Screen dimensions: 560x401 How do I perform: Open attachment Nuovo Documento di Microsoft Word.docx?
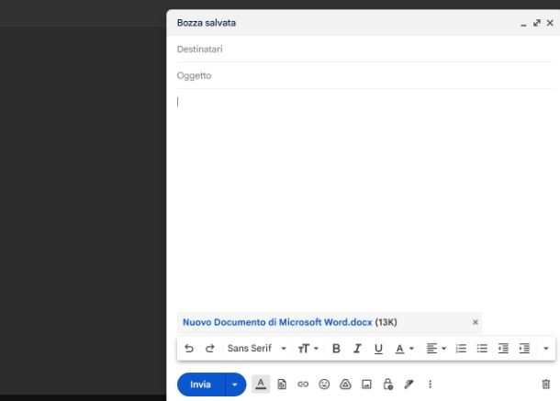277,322
